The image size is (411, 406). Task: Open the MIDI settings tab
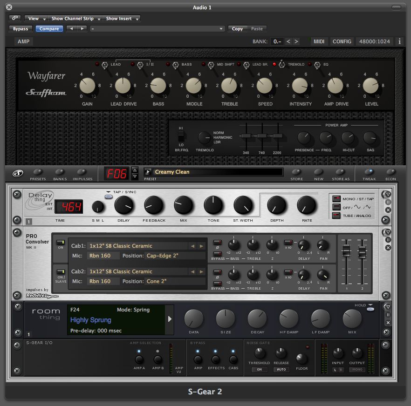pyautogui.click(x=319, y=41)
